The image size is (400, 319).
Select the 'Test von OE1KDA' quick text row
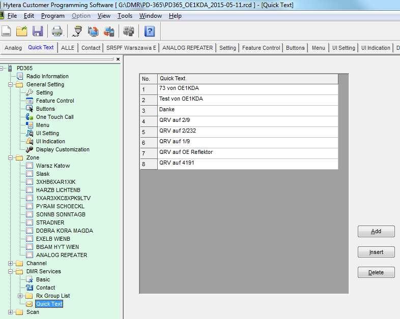[x=239, y=100]
